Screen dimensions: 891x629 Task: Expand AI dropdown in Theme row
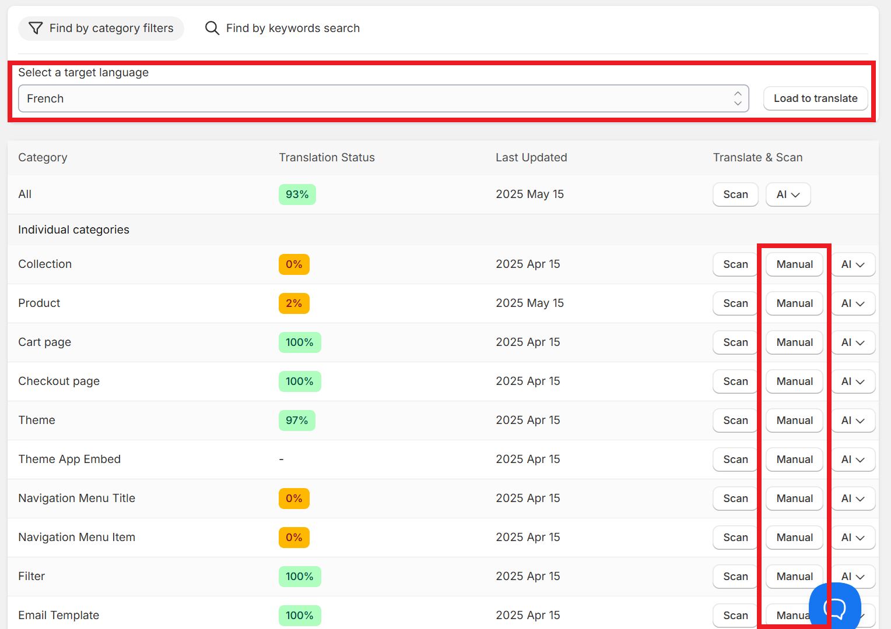(853, 420)
